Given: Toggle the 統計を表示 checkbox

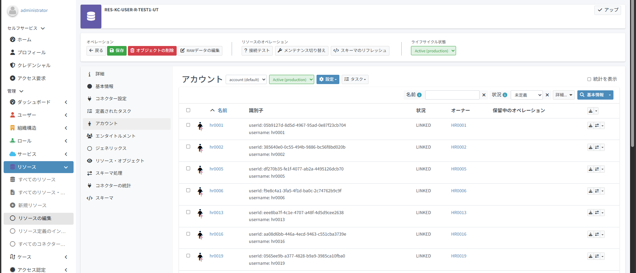Looking at the screenshot, I should coord(589,79).
